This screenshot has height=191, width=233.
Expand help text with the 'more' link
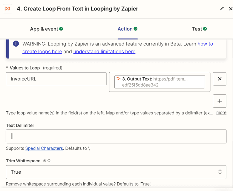coord(221,113)
